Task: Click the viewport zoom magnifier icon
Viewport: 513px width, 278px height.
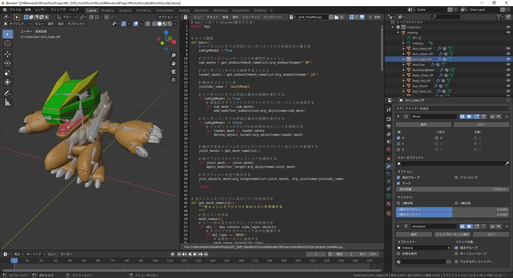Action: tap(173, 56)
